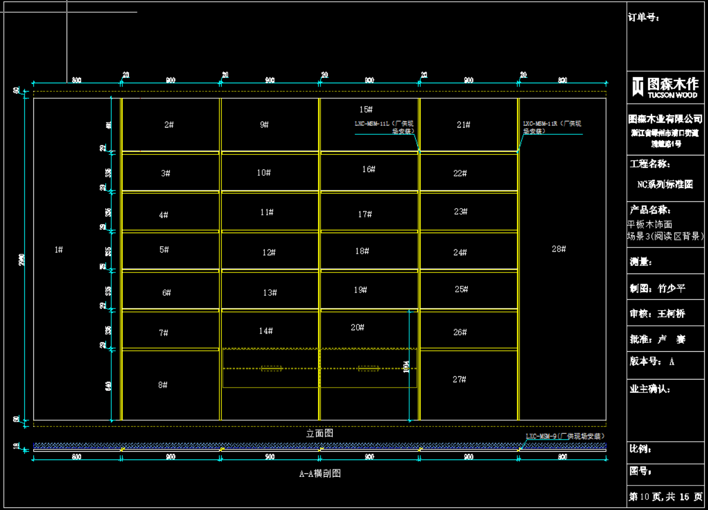The height and width of the screenshot is (510, 708).
Task: Click the LXC-MSM-9 leader annotation
Action: (x=564, y=437)
